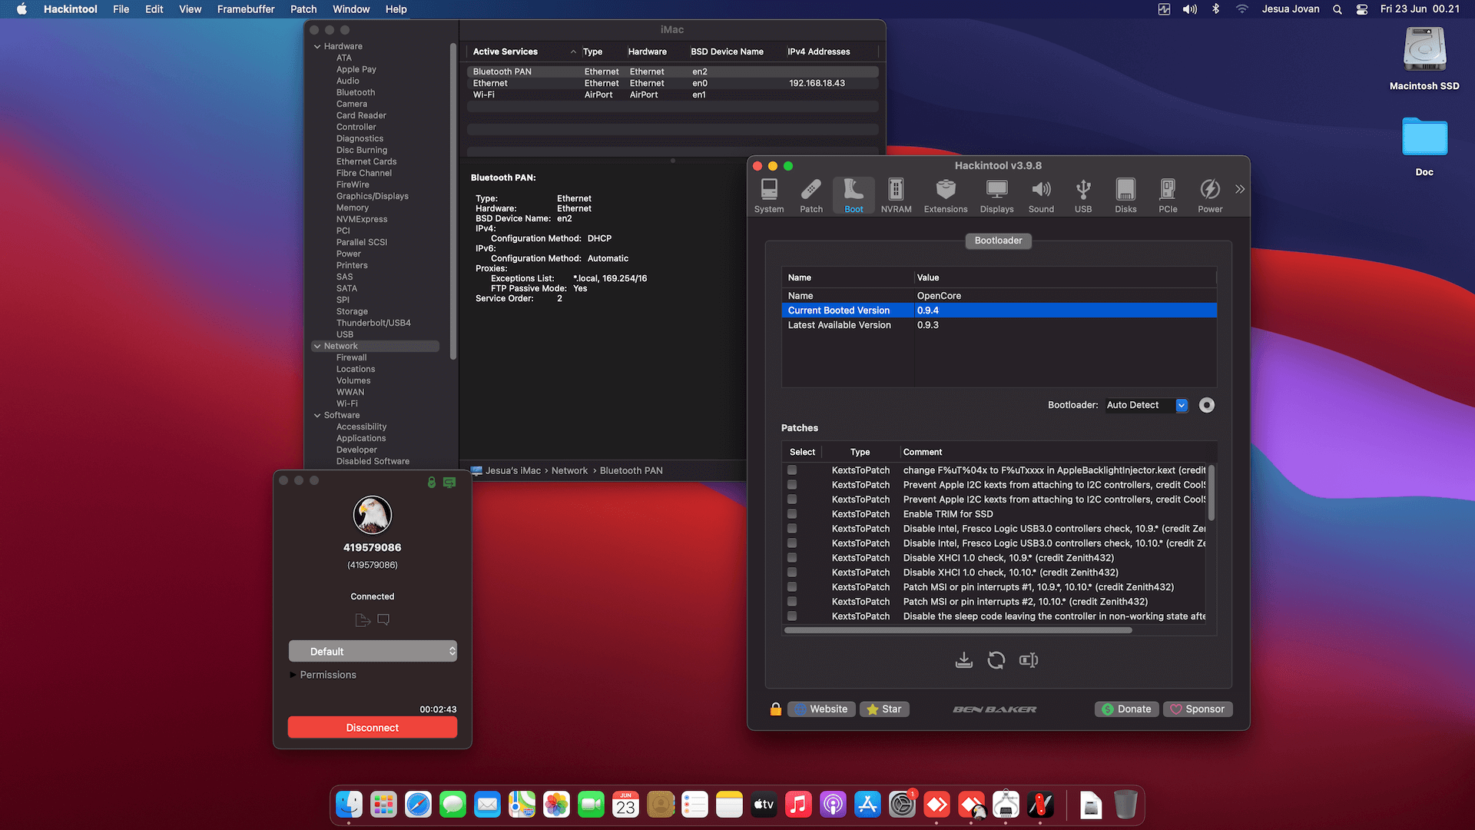
Task: Click the rename-style icon below Patches list
Action: pyautogui.click(x=1029, y=660)
